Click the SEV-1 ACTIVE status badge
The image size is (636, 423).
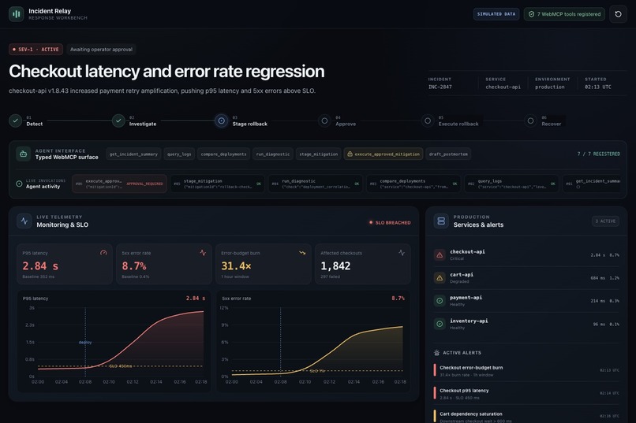(x=36, y=50)
